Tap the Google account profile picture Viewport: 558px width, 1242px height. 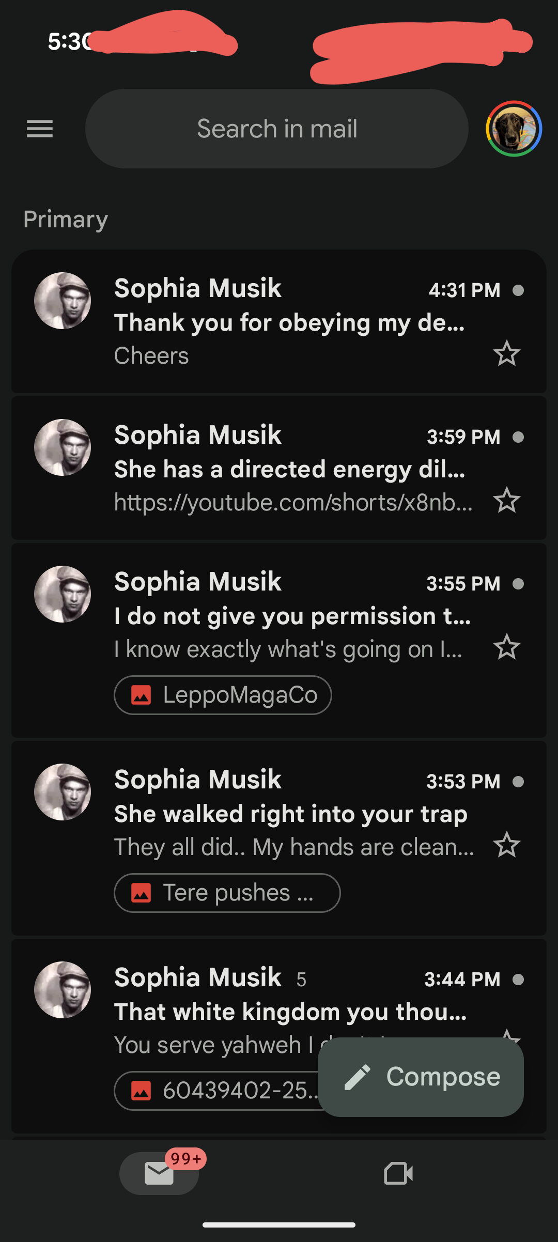pos(514,129)
